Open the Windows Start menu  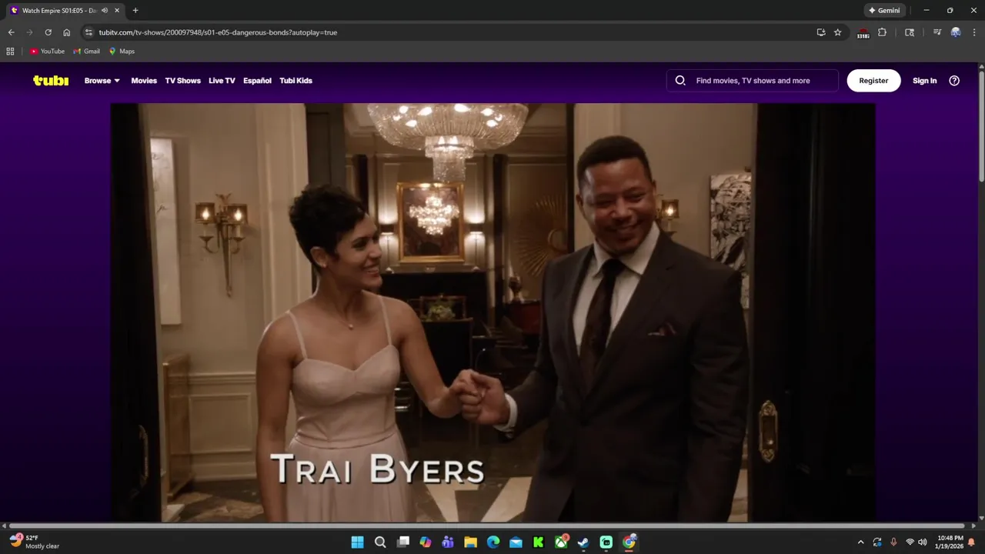click(x=358, y=542)
